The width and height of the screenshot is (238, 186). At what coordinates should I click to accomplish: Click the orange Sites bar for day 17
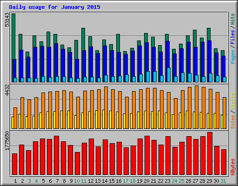(x=127, y=113)
